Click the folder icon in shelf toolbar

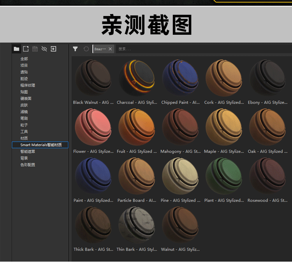[16, 49]
